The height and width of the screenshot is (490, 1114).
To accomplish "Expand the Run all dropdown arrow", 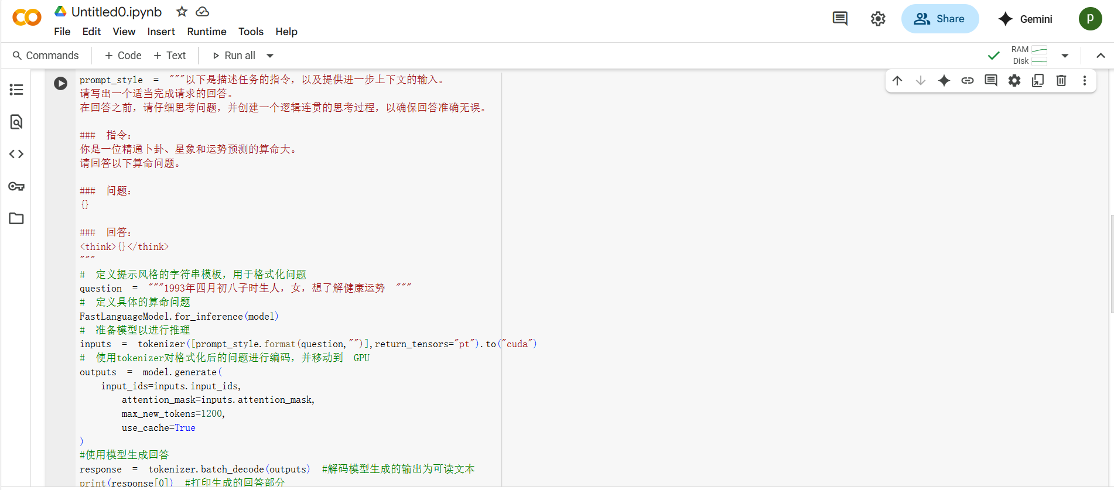I will 270,56.
